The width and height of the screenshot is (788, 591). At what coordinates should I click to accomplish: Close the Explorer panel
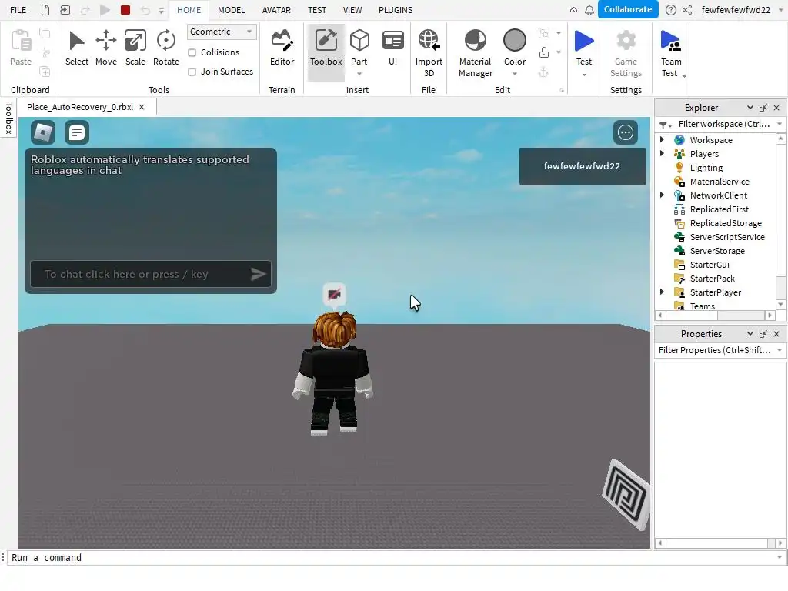click(776, 108)
